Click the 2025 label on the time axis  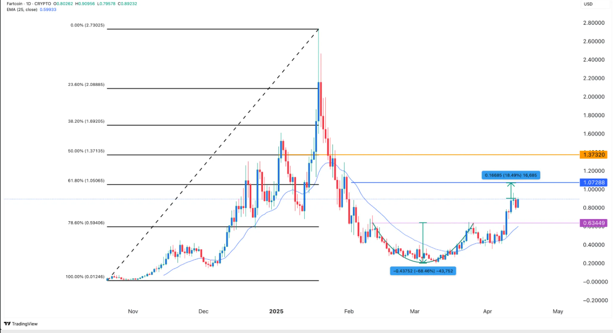click(275, 311)
